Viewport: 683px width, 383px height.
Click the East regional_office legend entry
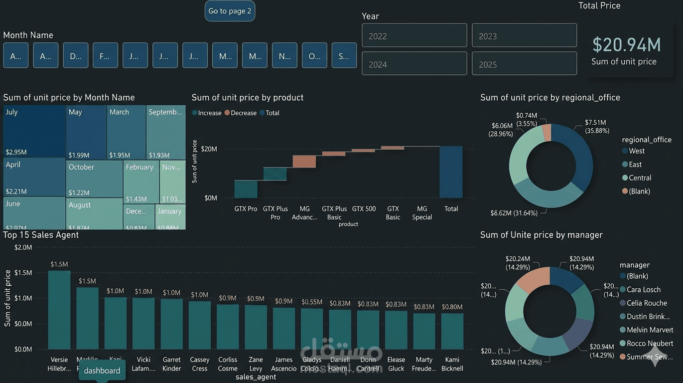click(632, 165)
